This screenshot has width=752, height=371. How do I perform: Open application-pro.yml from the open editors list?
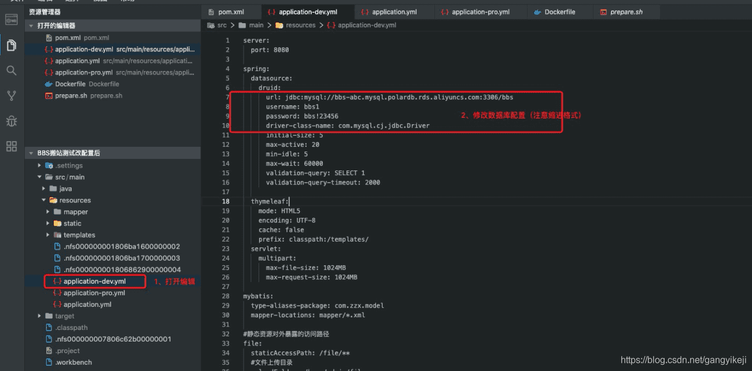113,72
